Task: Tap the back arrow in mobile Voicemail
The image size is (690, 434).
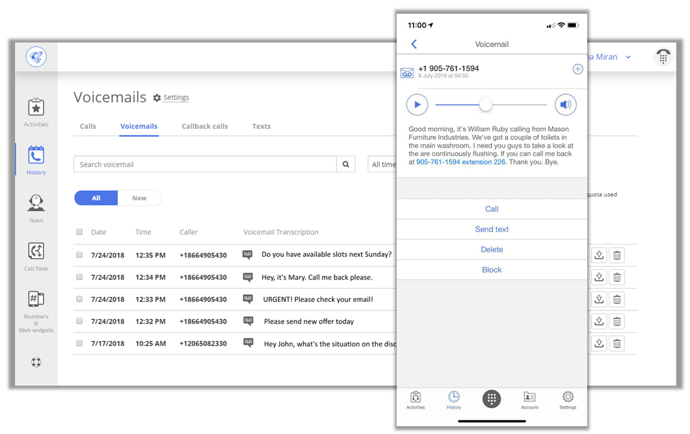Action: tap(414, 44)
